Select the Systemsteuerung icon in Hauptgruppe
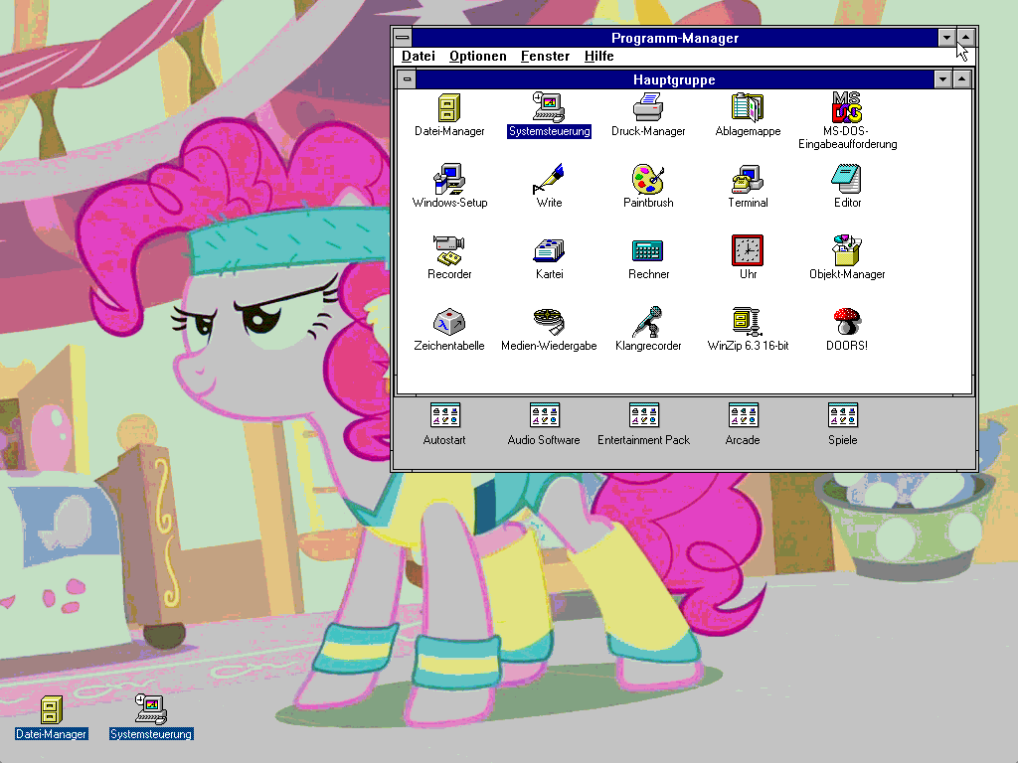 pos(549,107)
